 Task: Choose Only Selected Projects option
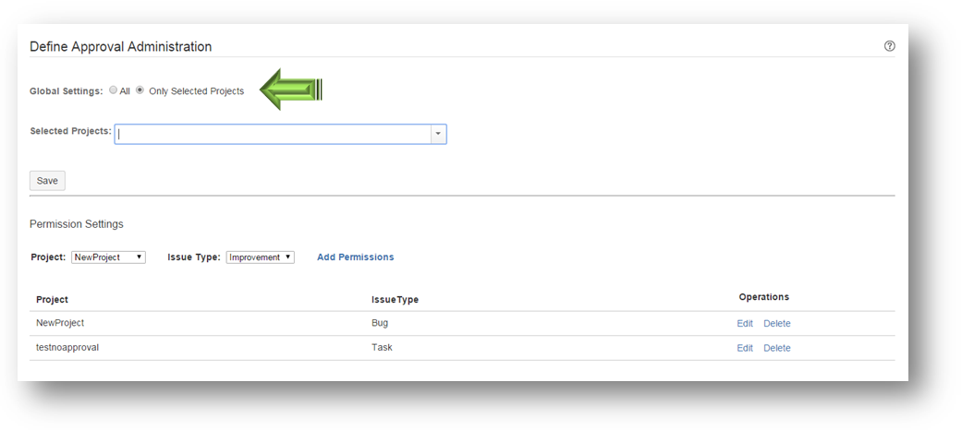pyautogui.click(x=140, y=90)
